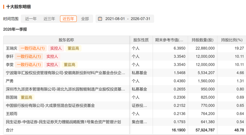Click the 董监高 tag beside 陈国瑞
The height and width of the screenshot is (135, 246).
[26, 97]
